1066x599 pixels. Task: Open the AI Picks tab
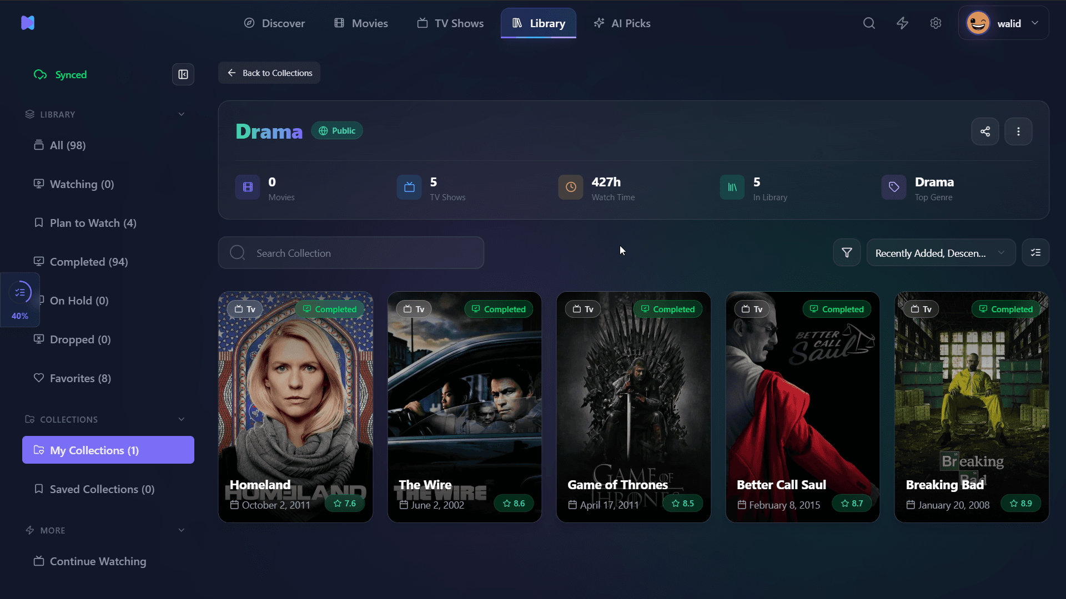pyautogui.click(x=622, y=23)
